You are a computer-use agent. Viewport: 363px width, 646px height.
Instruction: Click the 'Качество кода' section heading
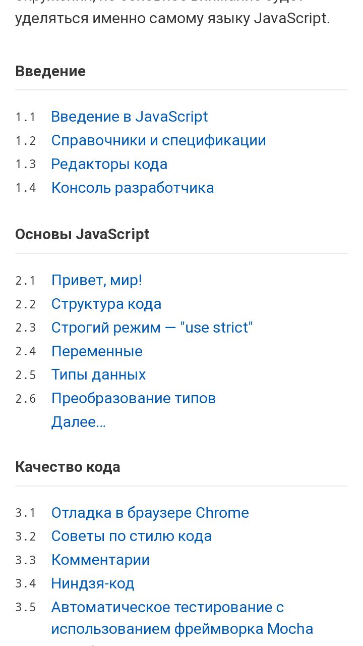[68, 467]
